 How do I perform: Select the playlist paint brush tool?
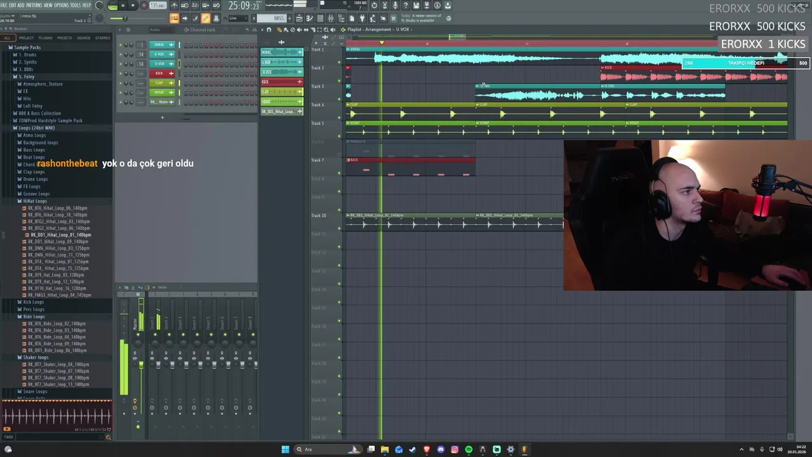click(286, 30)
